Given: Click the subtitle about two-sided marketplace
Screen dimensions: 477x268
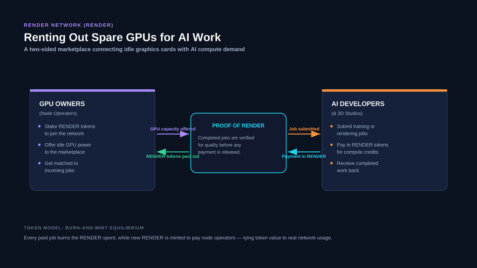Looking at the screenshot, I should 134,49.
